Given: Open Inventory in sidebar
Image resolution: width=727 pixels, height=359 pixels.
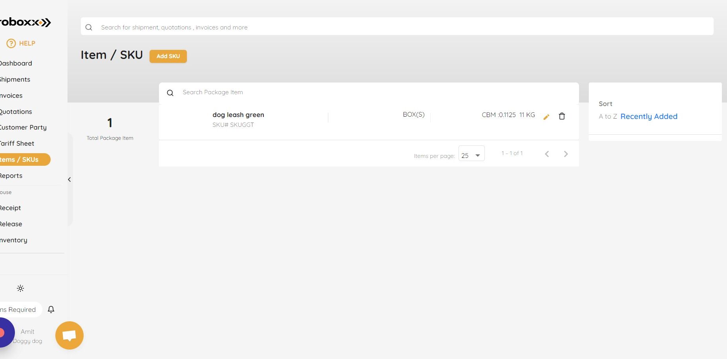Looking at the screenshot, I should pos(13,240).
